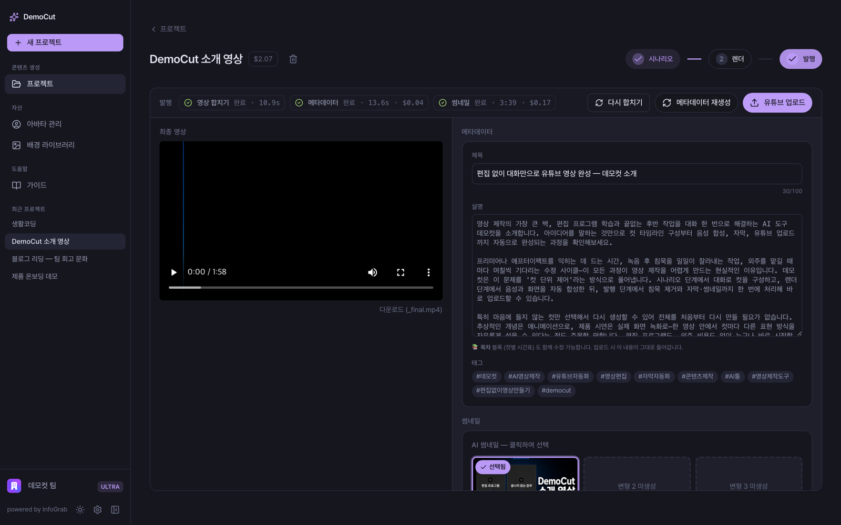Screen dimensions: 841x525
Task: Click the powered by InfoGrab text
Action: [x=37, y=510]
